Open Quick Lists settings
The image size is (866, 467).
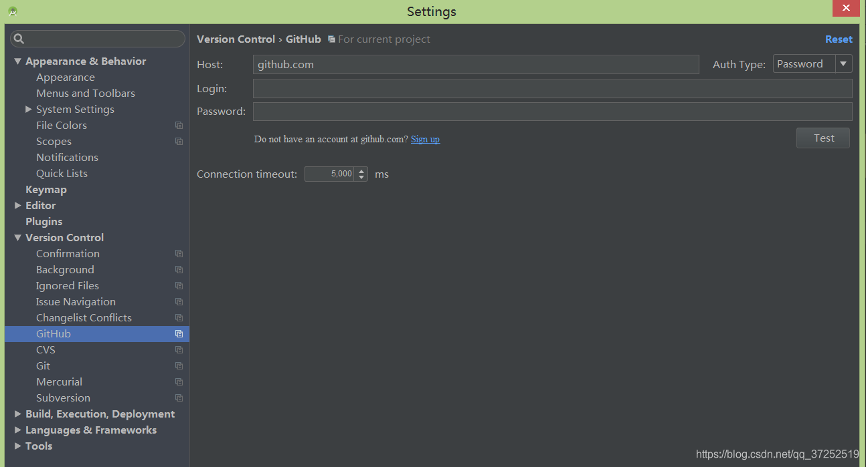coord(62,174)
